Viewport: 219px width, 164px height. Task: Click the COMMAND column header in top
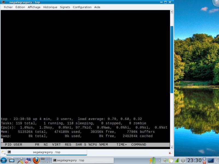pyautogui.click(x=139, y=145)
